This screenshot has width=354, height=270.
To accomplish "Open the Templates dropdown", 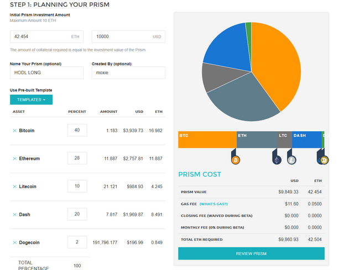I will [x=31, y=100].
